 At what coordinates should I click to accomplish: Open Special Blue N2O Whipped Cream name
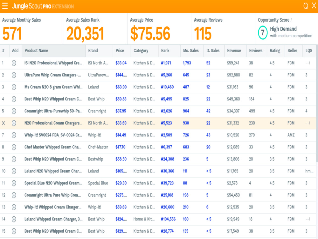coord(53,183)
